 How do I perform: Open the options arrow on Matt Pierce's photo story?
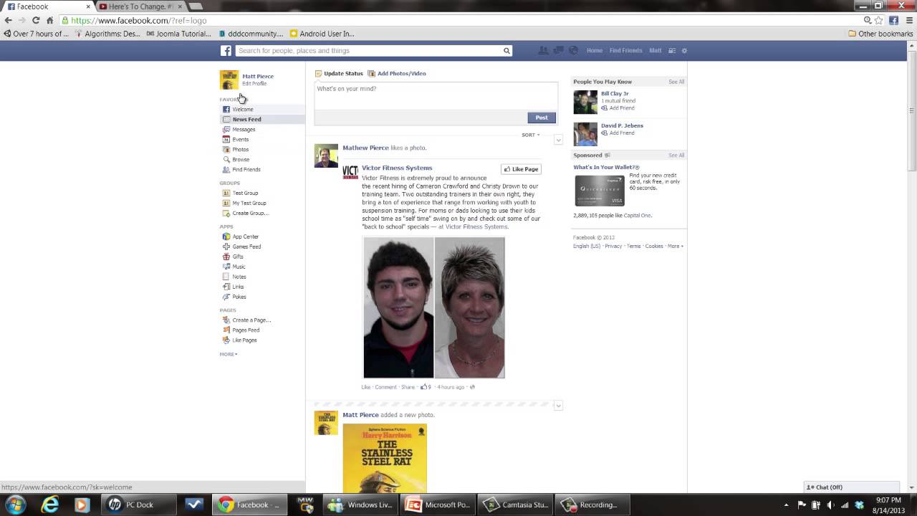[x=558, y=406]
